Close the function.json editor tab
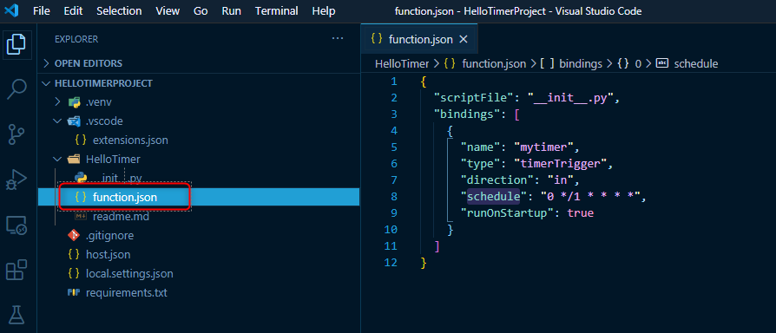 (464, 40)
